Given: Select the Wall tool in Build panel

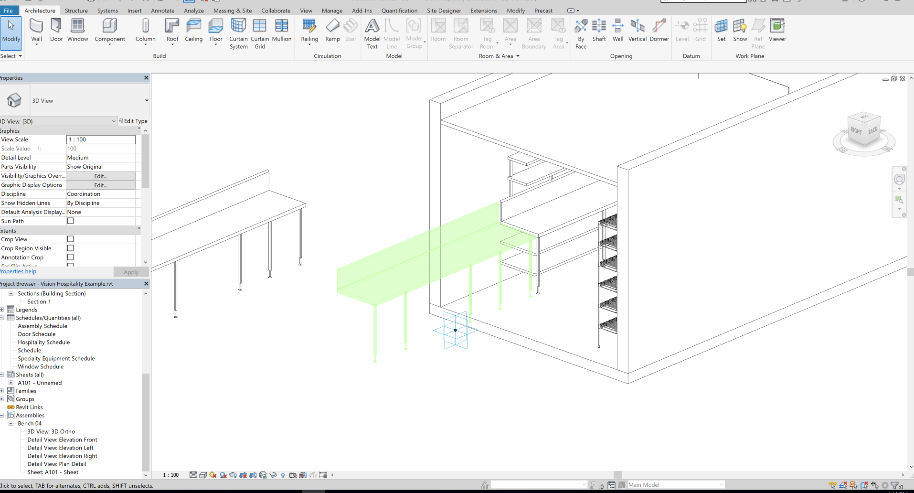Looking at the screenshot, I should point(36,30).
